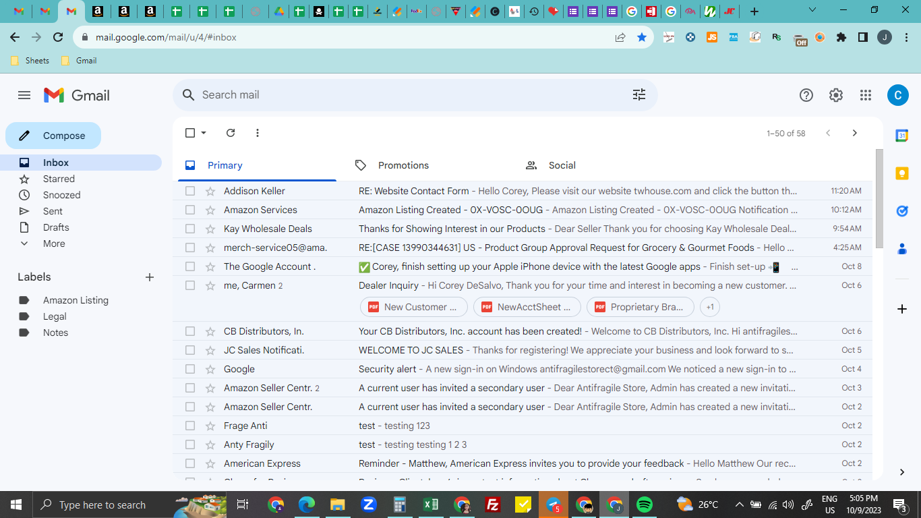Bookmark this tab star in address bar

[x=642, y=38]
